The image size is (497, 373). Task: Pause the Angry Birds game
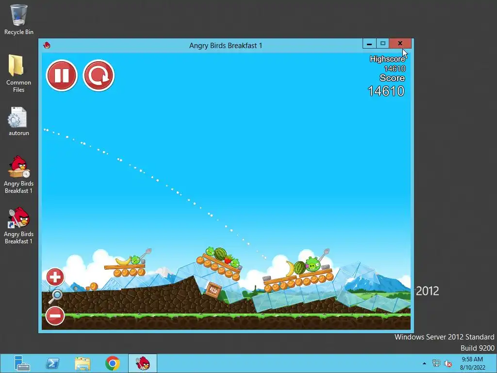coord(62,75)
